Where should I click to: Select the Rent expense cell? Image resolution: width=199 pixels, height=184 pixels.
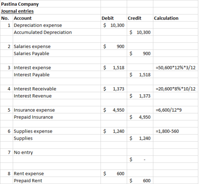[57, 173]
